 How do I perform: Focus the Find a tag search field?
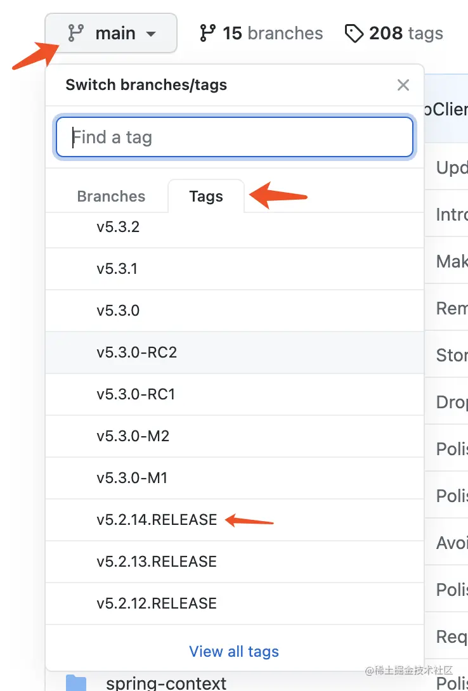[235, 137]
